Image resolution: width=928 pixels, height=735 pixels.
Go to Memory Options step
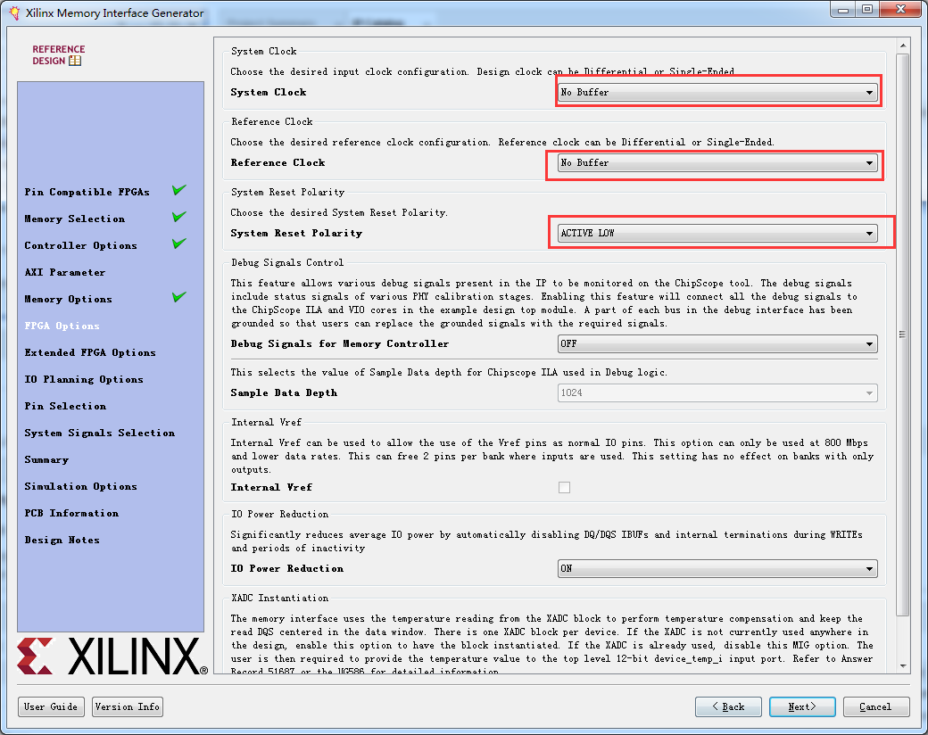pyautogui.click(x=68, y=300)
